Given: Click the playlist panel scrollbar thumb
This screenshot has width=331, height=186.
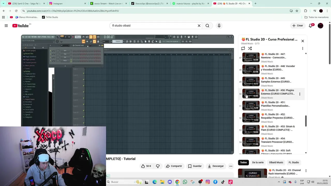Looking at the screenshot, I should tap(306, 121).
